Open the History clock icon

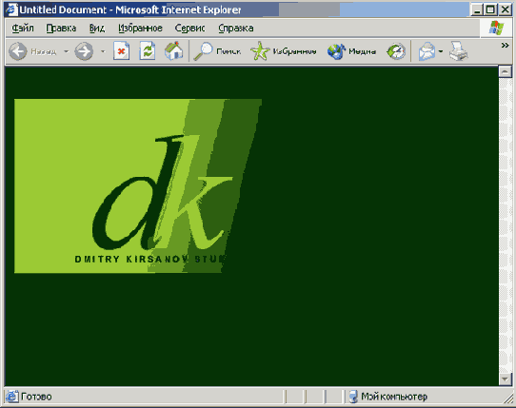pyautogui.click(x=396, y=51)
